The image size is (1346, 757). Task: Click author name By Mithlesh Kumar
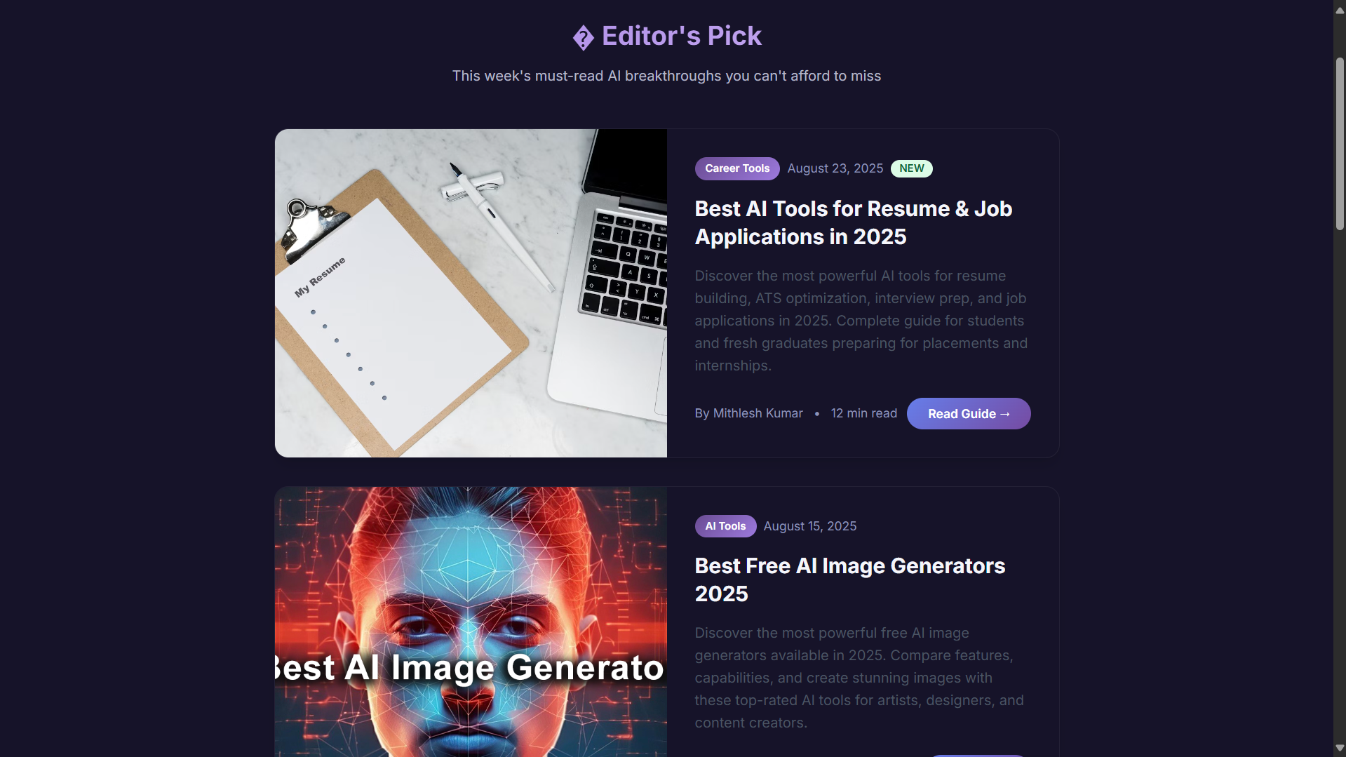pos(748,413)
